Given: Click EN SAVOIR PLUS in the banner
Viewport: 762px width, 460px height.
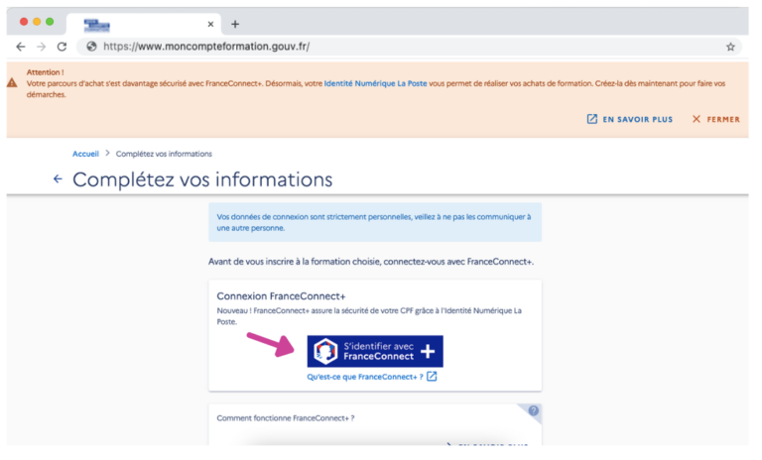Looking at the screenshot, I should [630, 119].
